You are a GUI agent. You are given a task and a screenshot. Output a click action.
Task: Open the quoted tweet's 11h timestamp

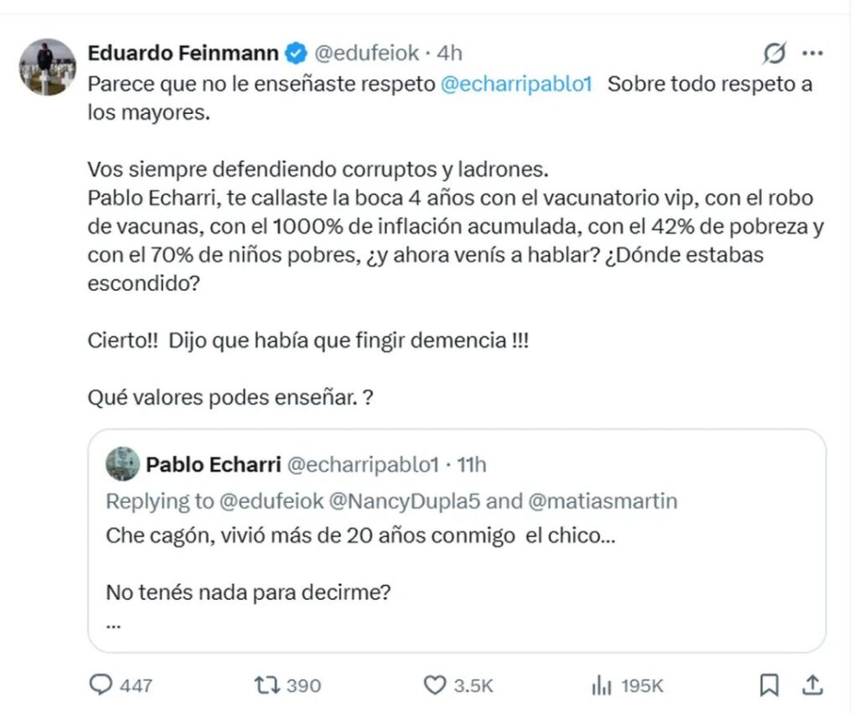click(x=472, y=464)
